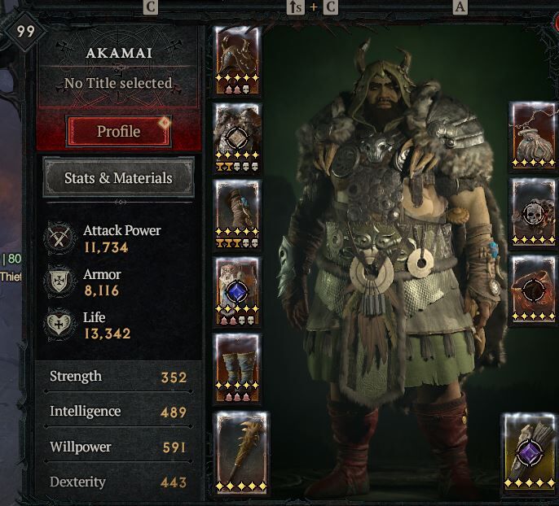Click the Attack Power crossed swords icon

(x=59, y=238)
